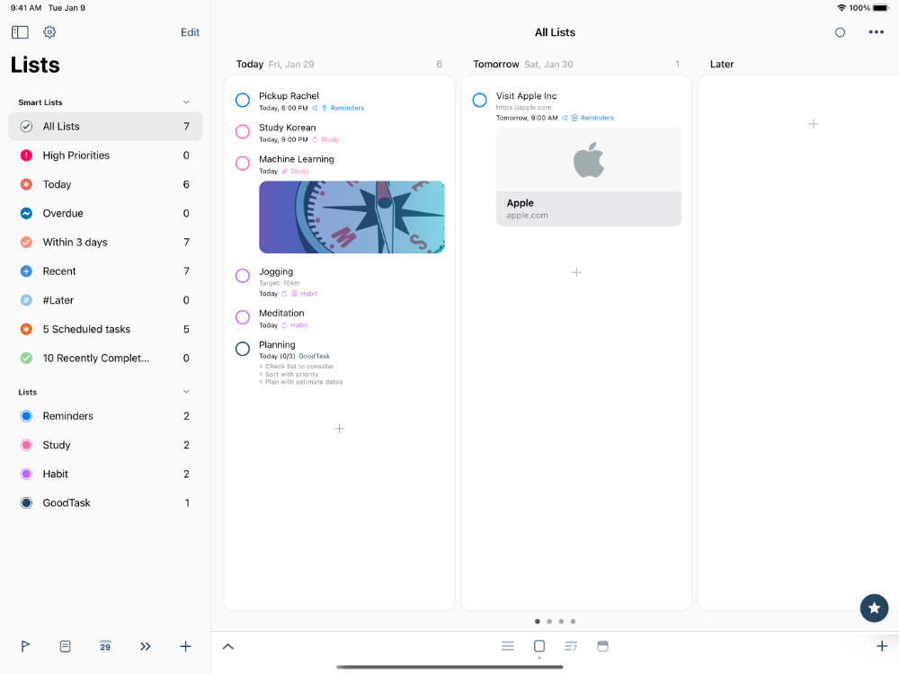The width and height of the screenshot is (899, 674).
Task: Edit the lists sidebar
Action: click(x=190, y=32)
